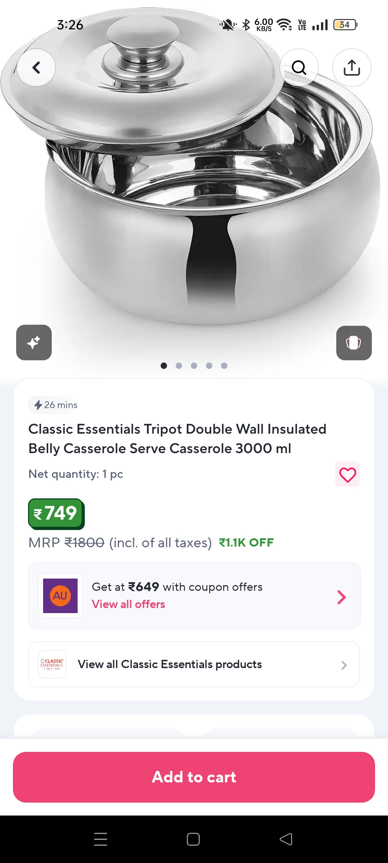Tap the green ₹749 price badge
Viewport: 388px width, 863px height.
(56, 513)
